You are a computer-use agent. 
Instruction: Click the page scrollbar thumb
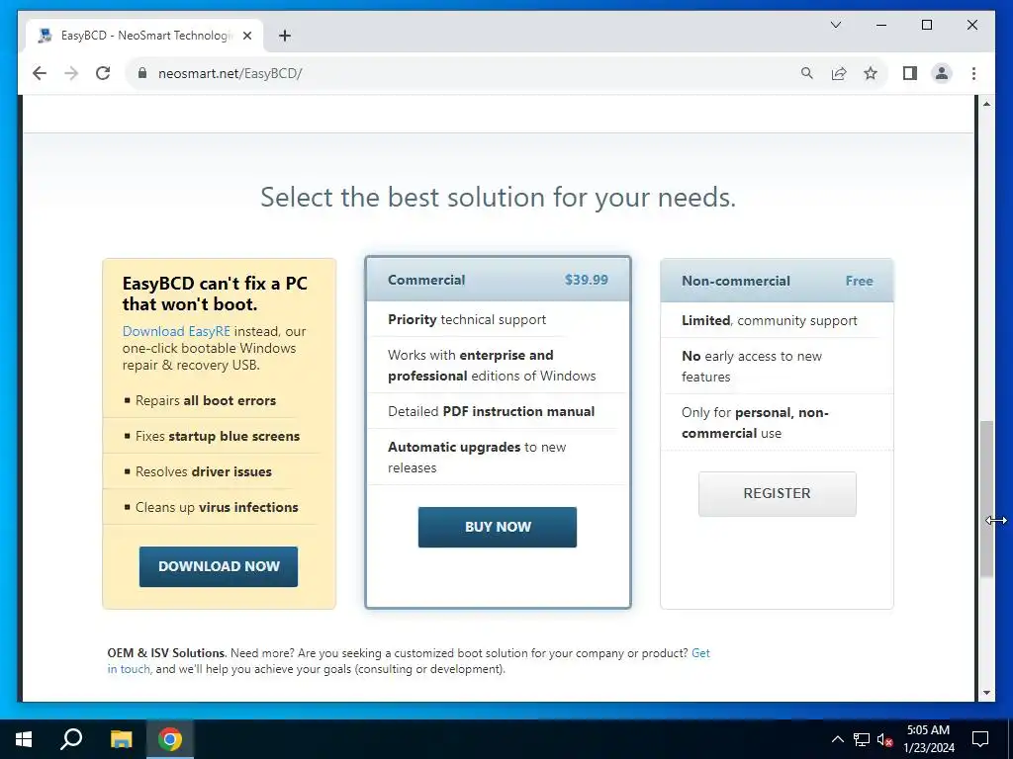(986, 499)
